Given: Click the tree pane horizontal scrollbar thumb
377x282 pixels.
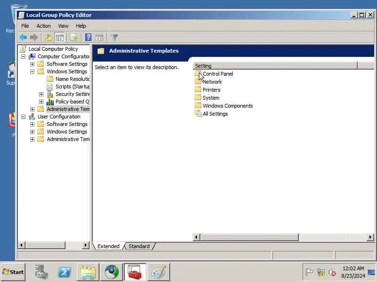Looking at the screenshot, I should [45, 245].
